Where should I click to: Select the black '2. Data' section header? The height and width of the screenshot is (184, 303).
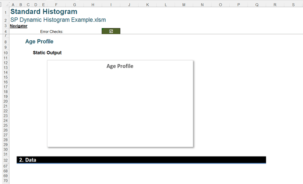point(141,160)
